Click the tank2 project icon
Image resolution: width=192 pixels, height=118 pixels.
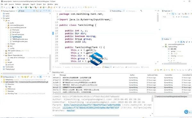pos(4,14)
